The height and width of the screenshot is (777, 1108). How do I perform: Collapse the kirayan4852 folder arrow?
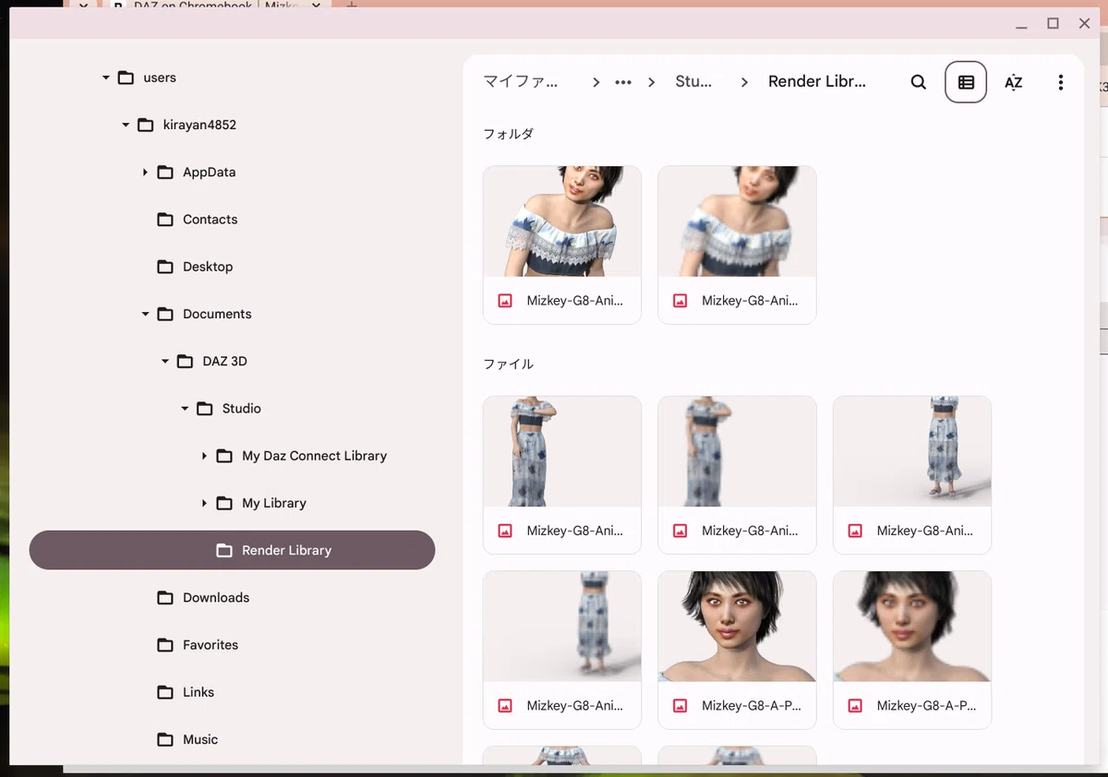click(x=126, y=125)
